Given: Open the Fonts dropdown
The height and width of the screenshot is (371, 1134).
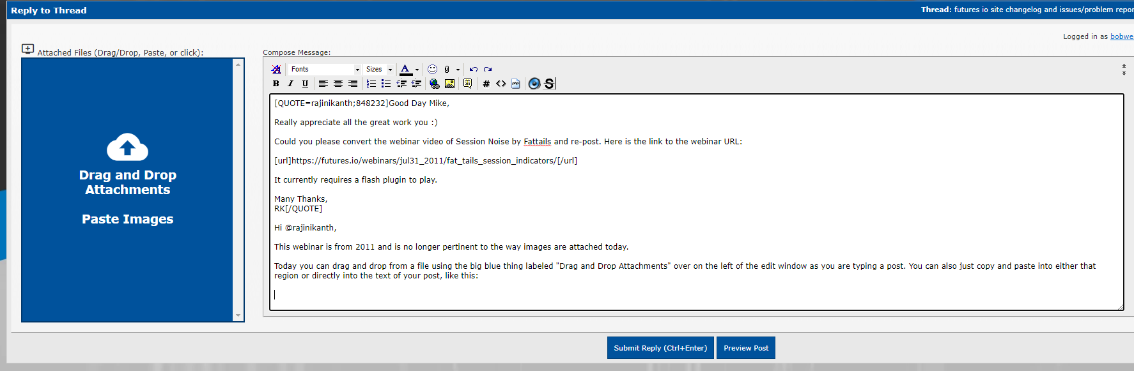Looking at the screenshot, I should [x=325, y=69].
